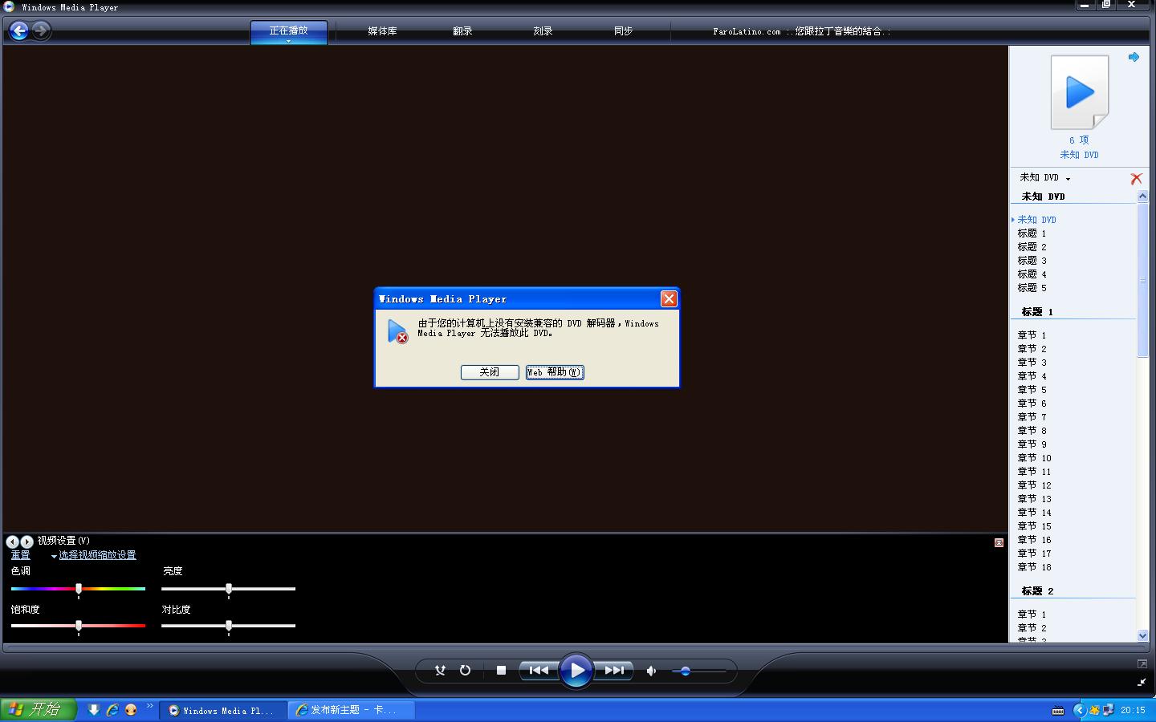Click the round Play button

point(576,671)
